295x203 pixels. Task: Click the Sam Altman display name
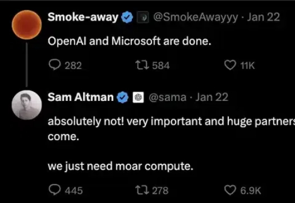[x=81, y=97]
